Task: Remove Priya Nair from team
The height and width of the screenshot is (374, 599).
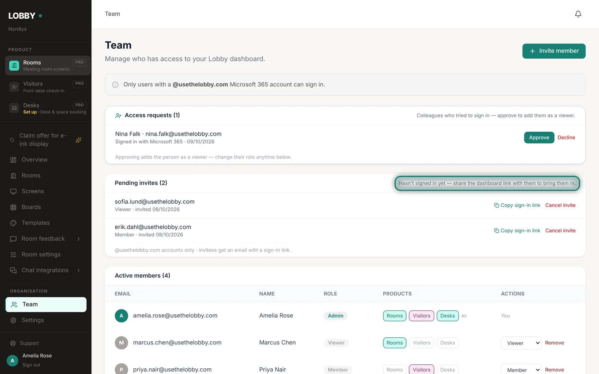Action: click(554, 370)
